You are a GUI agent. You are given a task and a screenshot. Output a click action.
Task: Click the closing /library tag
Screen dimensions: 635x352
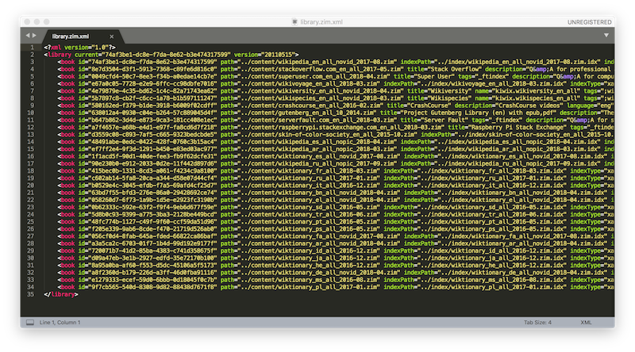[61, 295]
